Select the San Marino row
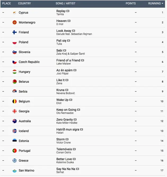 coord(83,170)
